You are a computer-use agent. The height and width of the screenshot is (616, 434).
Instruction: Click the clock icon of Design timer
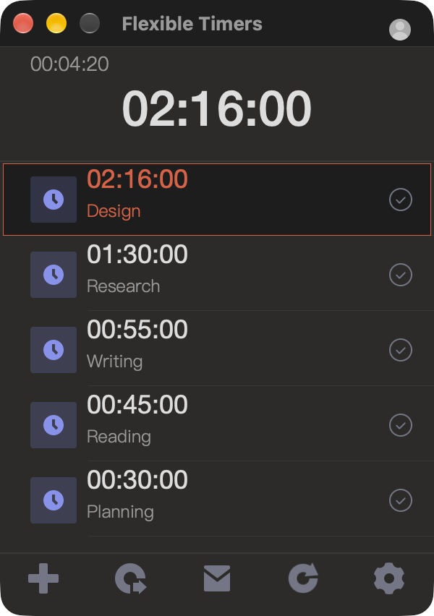point(54,200)
